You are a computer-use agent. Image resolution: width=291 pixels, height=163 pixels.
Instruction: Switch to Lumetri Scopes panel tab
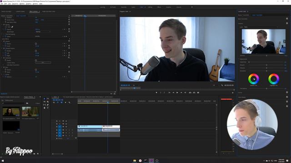click(x=20, y=11)
